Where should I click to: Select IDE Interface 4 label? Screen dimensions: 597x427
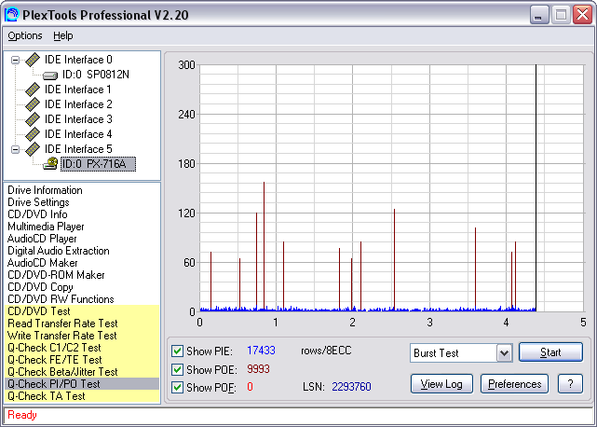(x=78, y=134)
